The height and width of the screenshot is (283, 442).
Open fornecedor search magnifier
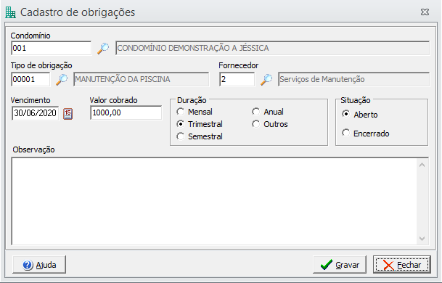pos(266,80)
